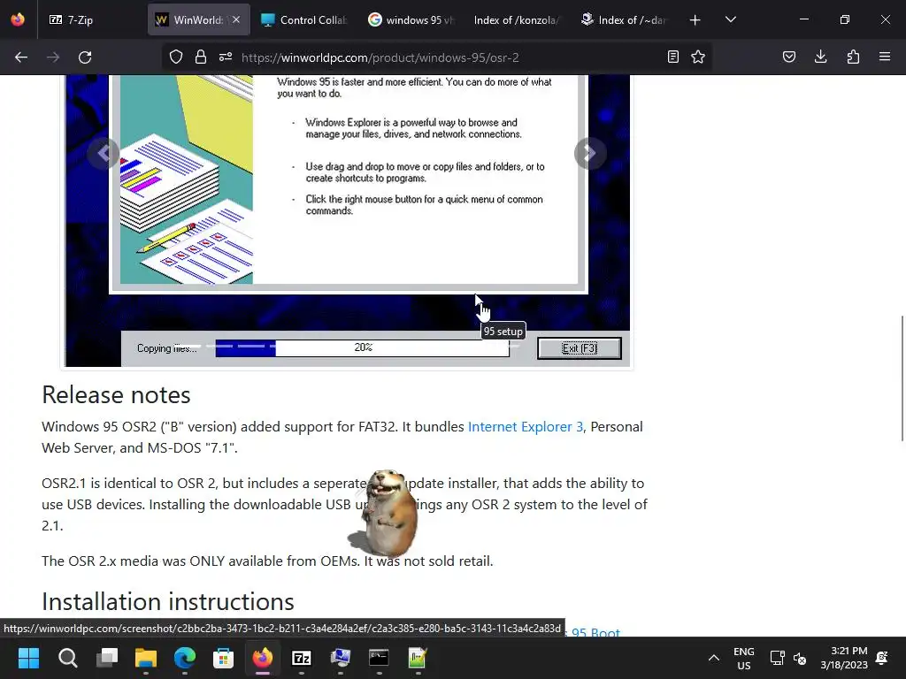Open Task View on the taskbar
906x679 pixels.
pyautogui.click(x=107, y=658)
